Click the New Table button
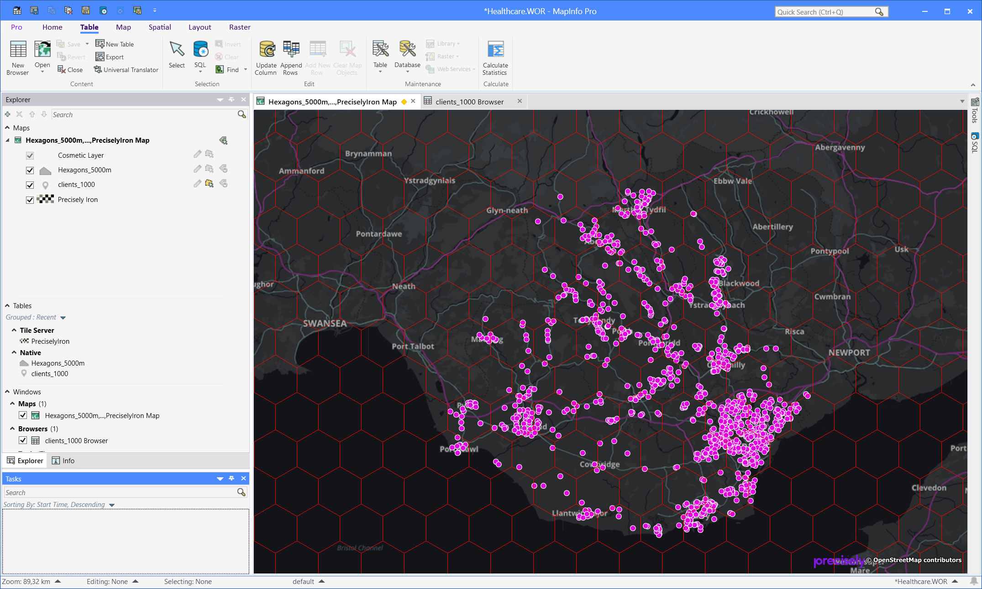Screen dimensions: 982x589 pos(115,44)
